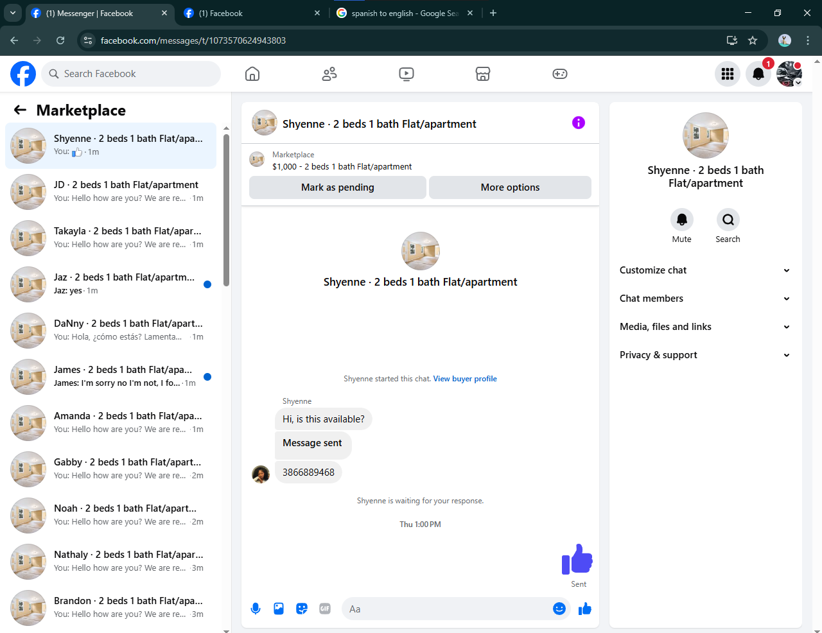Open the apps grid menu icon
This screenshot has height=633, width=822.
(x=728, y=74)
